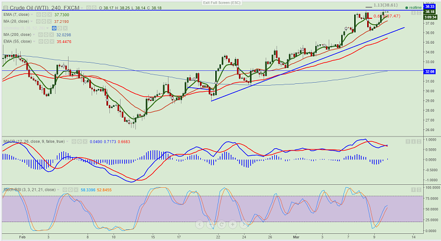Open MA (20, close) dropdown arrow
The height and width of the screenshot is (241, 441).
(31, 21)
